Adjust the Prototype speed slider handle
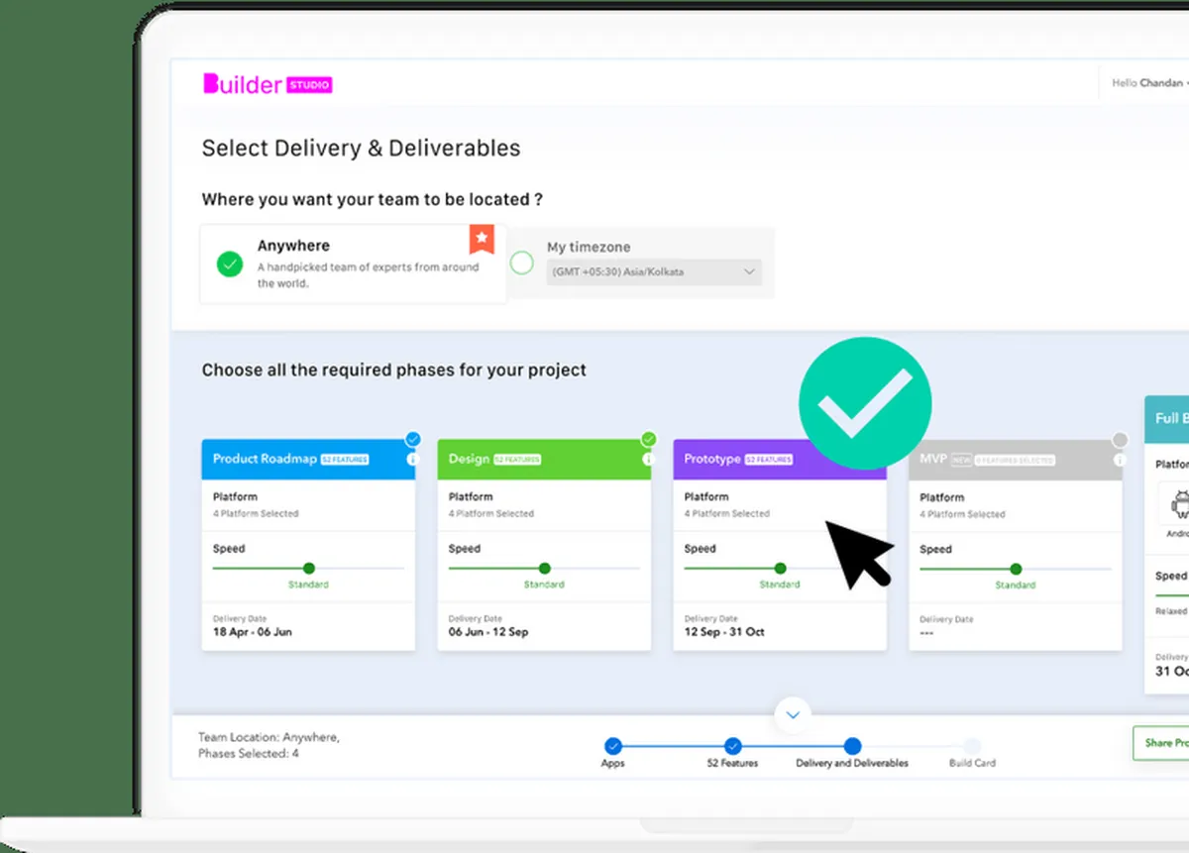 [x=780, y=569]
